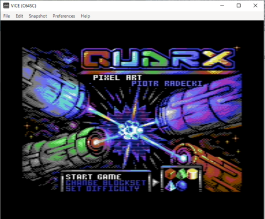The image size is (265, 219).
Task: Click the yellow cylinder block icon
Action: [x=193, y=174]
